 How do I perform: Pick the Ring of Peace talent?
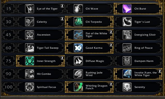tap(138, 48)
